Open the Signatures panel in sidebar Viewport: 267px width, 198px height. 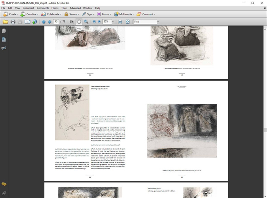coord(4,48)
